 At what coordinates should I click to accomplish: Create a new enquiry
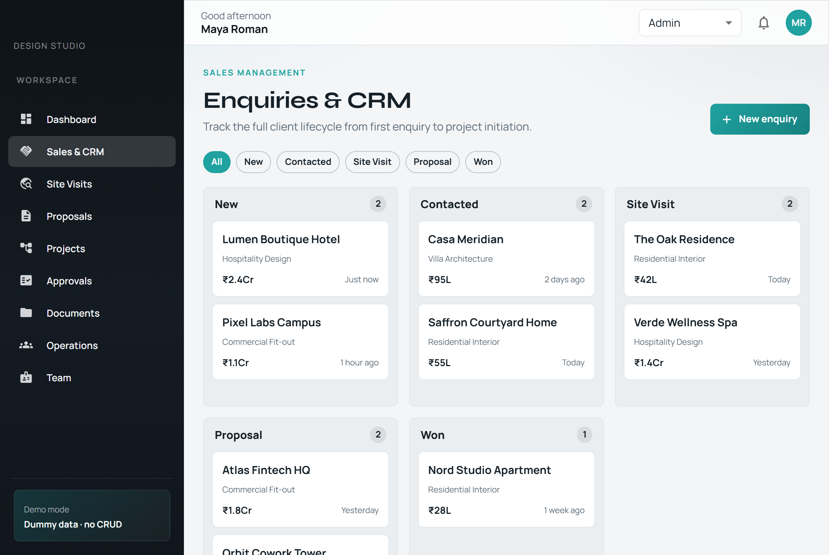click(x=760, y=119)
